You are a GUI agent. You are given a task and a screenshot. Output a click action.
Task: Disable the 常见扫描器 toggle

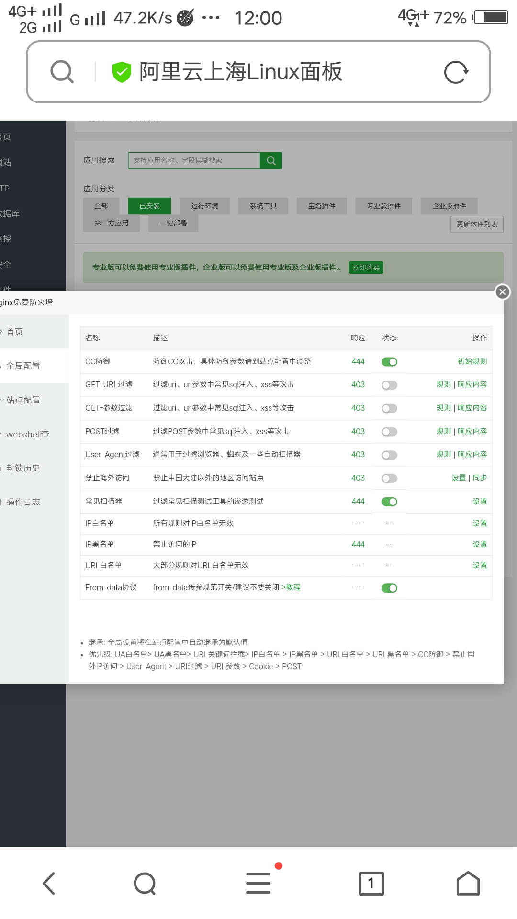(389, 502)
